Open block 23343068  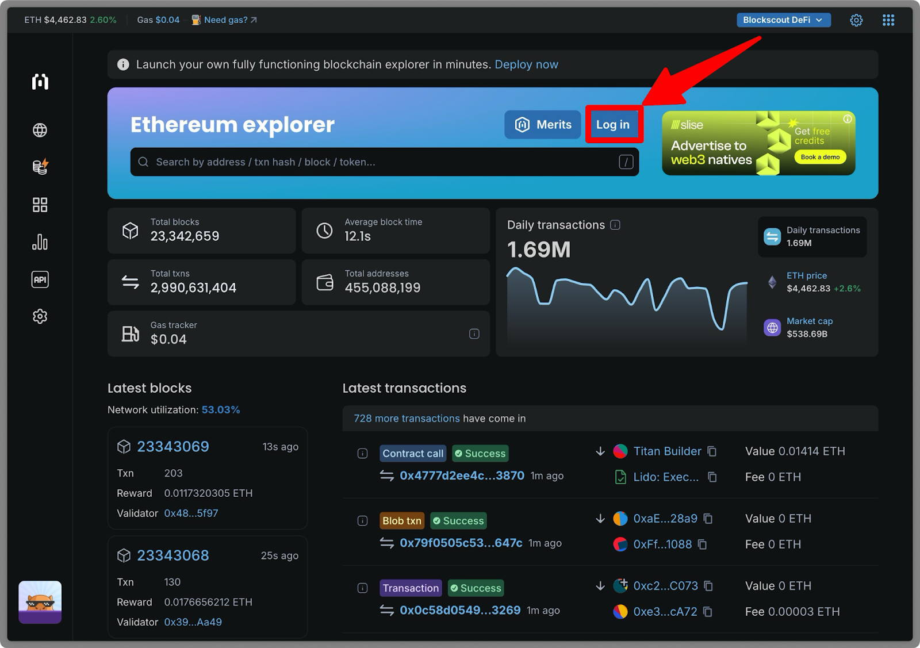(x=172, y=555)
